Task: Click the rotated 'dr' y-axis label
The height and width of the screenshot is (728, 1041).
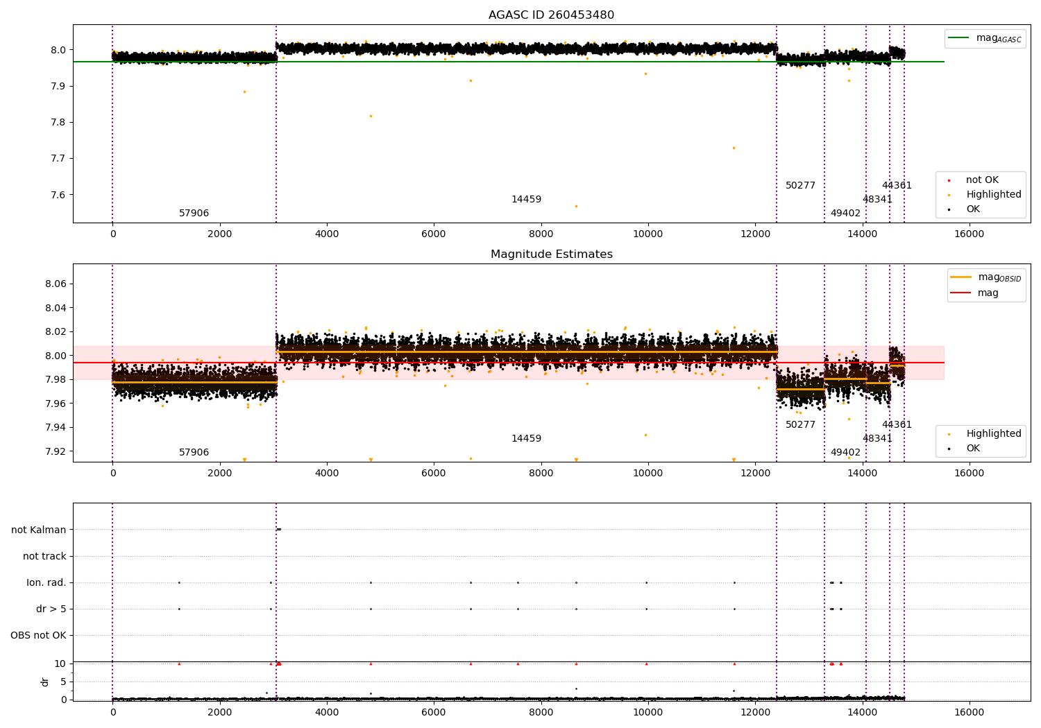Action: coord(45,682)
